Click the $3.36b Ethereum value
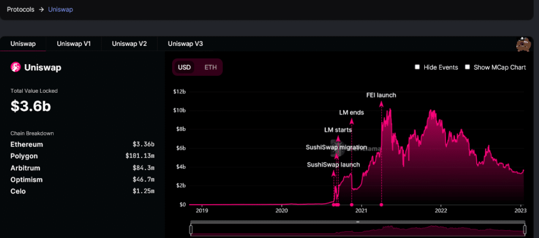This screenshot has width=539, height=238. [x=143, y=144]
